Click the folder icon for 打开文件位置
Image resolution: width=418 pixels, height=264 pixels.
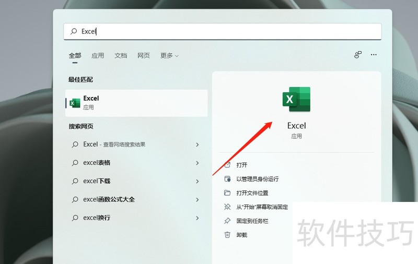coord(227,193)
